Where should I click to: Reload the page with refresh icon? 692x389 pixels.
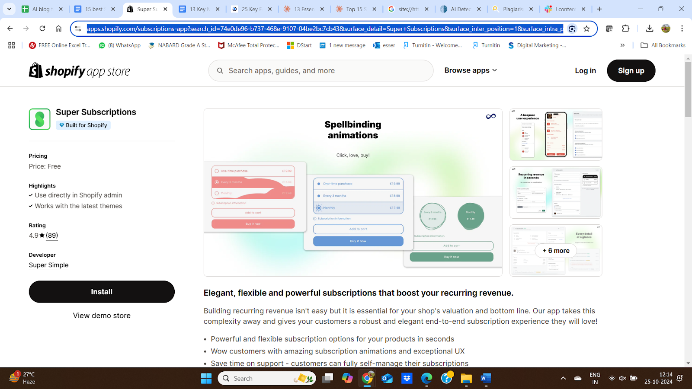(x=42, y=29)
